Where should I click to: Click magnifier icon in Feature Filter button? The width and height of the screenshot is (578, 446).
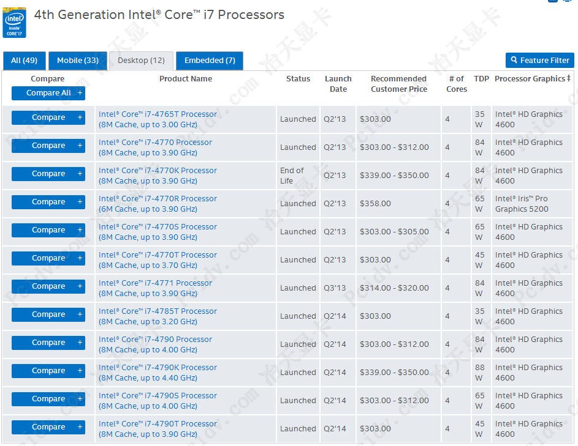coord(514,59)
